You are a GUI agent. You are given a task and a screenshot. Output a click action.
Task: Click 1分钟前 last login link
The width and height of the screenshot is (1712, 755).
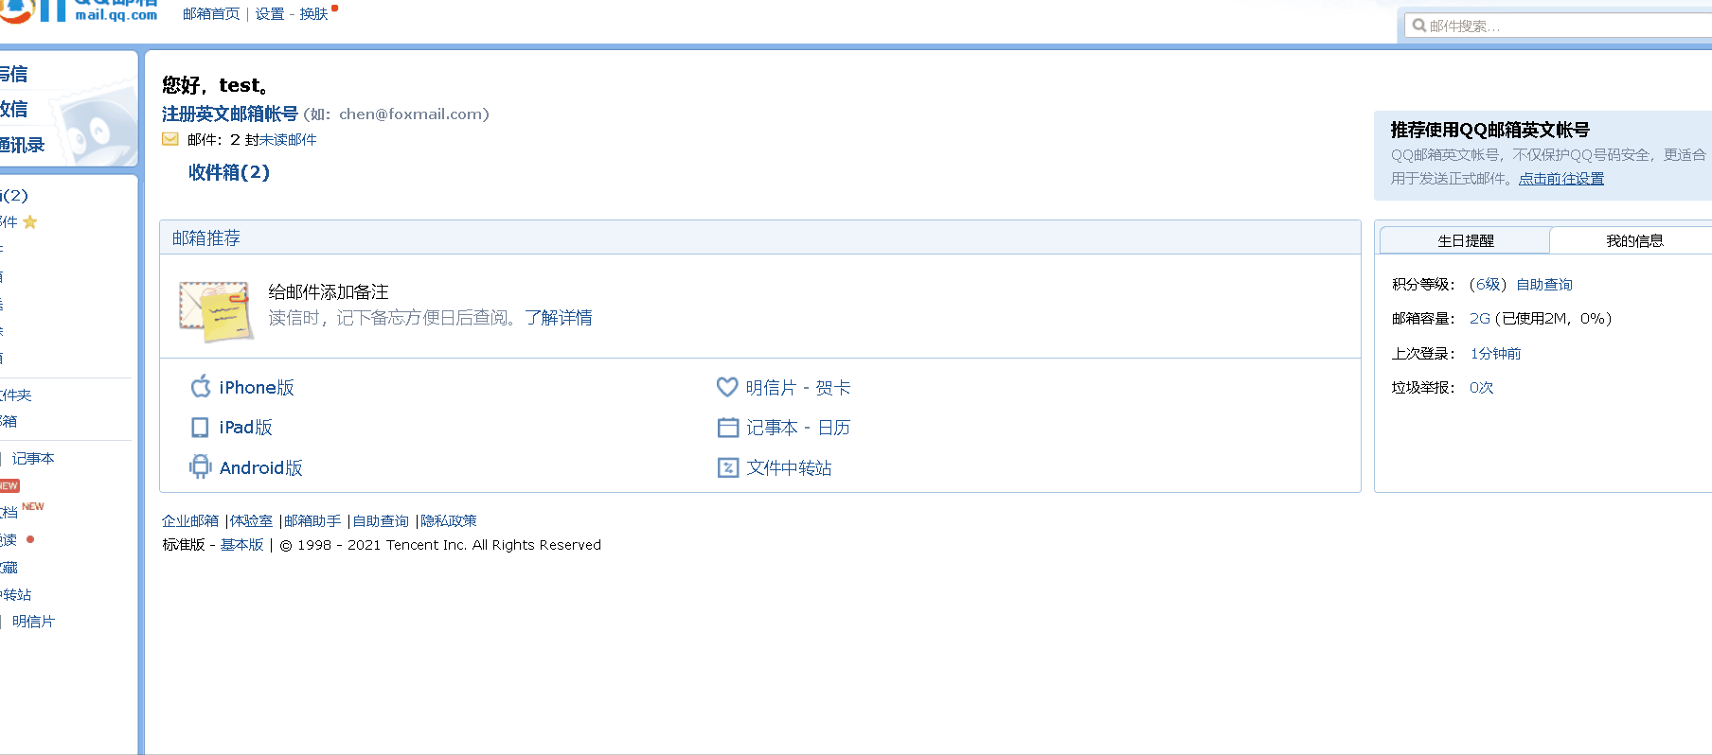point(1495,353)
